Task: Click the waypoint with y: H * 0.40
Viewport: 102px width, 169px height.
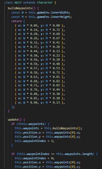Action: tap(40, 64)
